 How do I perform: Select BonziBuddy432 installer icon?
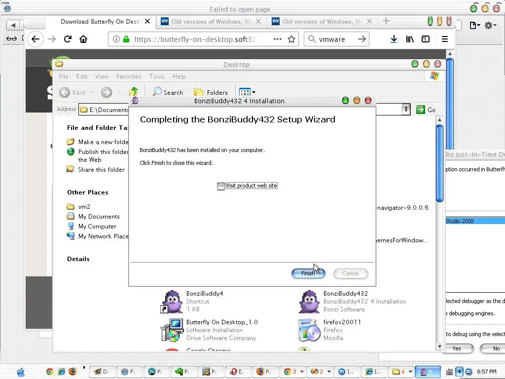point(309,302)
